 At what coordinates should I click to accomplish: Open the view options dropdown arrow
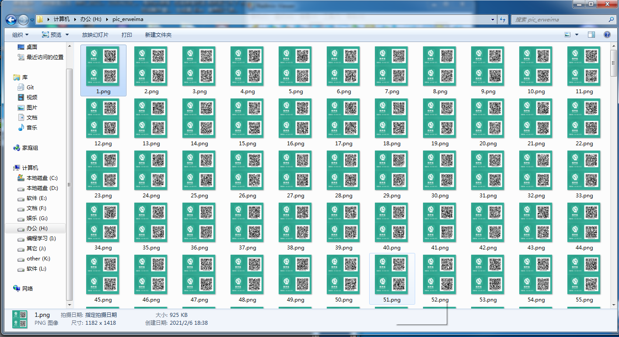(x=577, y=35)
